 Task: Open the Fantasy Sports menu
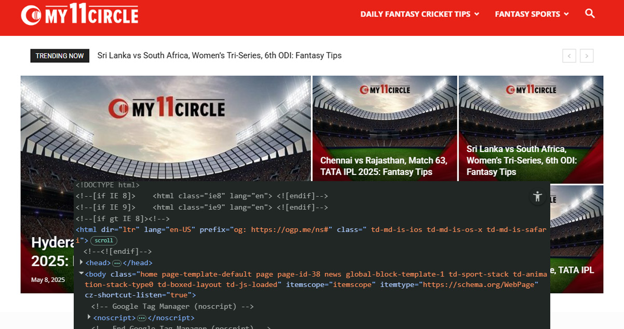532,14
